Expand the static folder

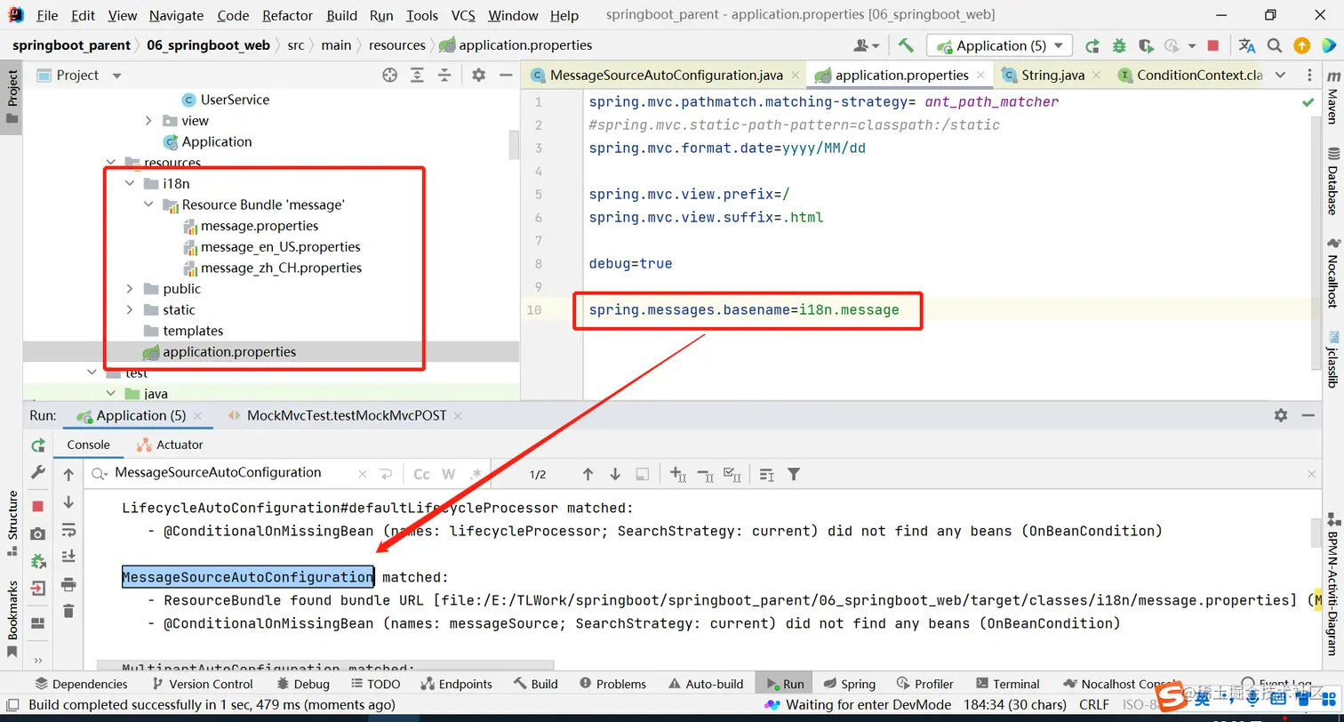130,309
